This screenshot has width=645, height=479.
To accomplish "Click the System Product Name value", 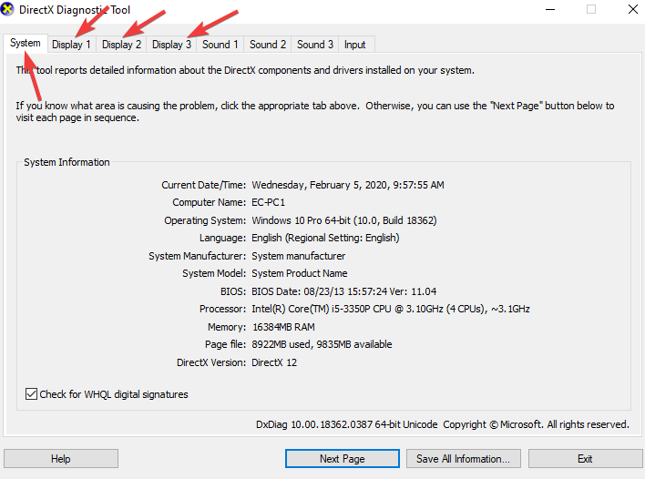I will click(x=300, y=273).
